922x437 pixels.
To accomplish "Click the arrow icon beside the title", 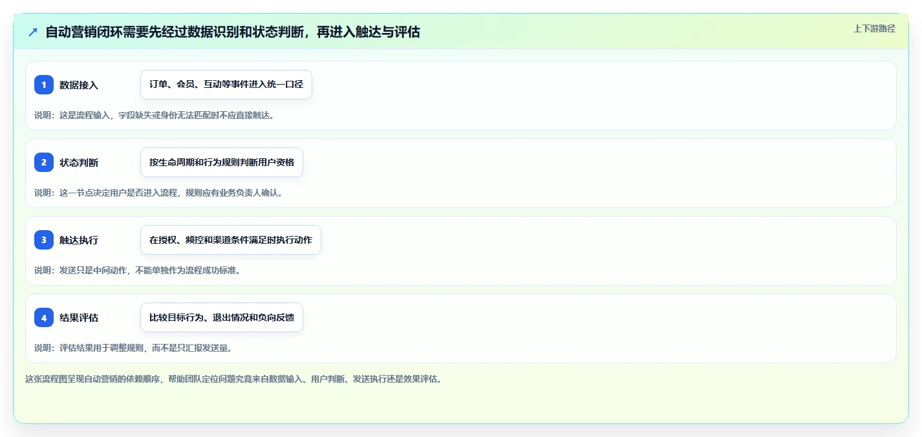I will click(33, 32).
